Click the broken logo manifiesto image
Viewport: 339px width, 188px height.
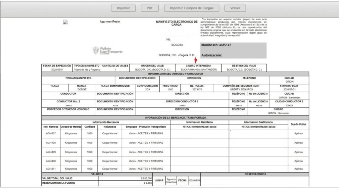click(66, 22)
